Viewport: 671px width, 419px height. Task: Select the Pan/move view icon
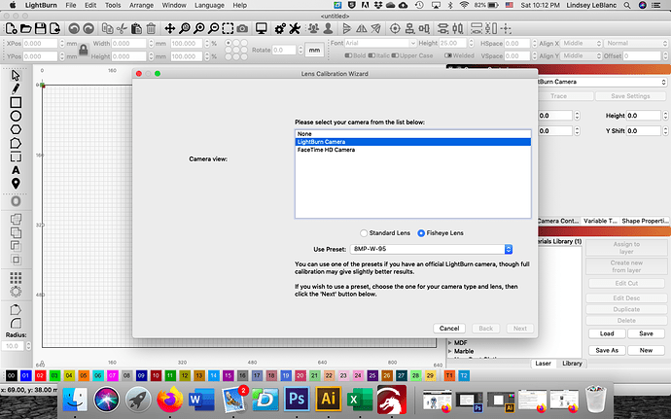170,28
